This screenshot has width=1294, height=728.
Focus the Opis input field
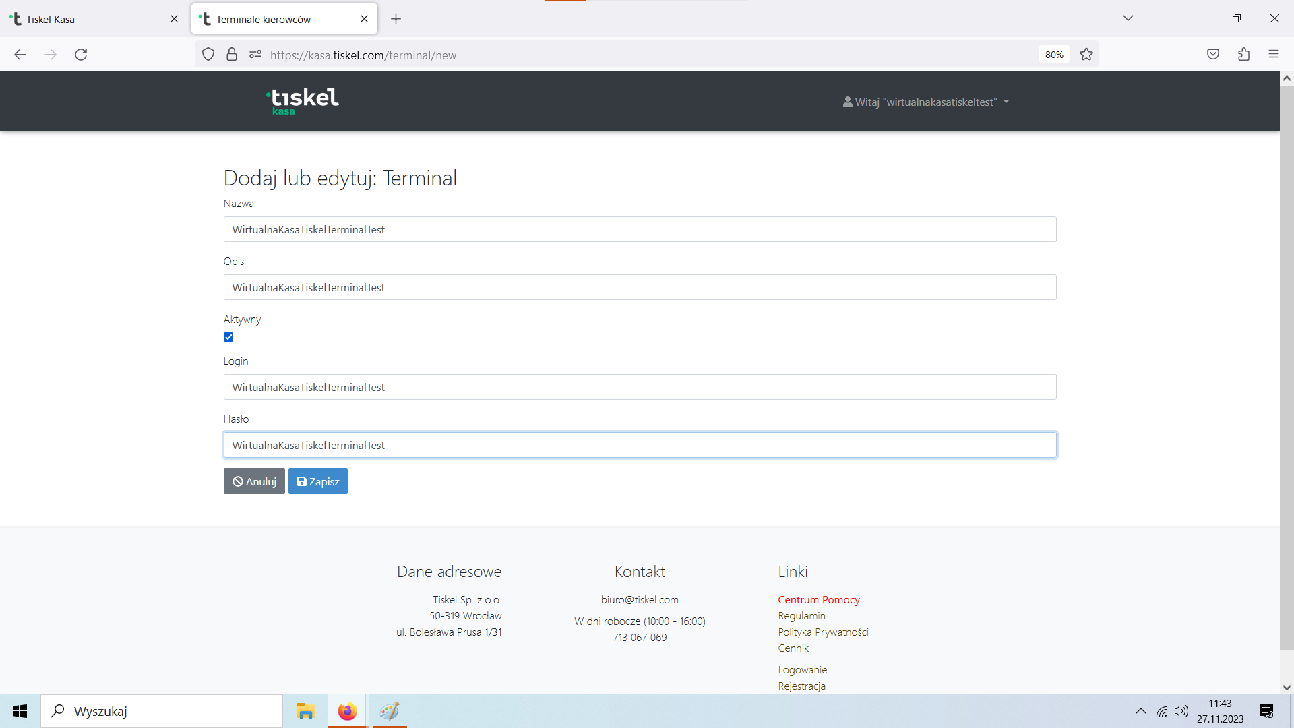click(640, 287)
